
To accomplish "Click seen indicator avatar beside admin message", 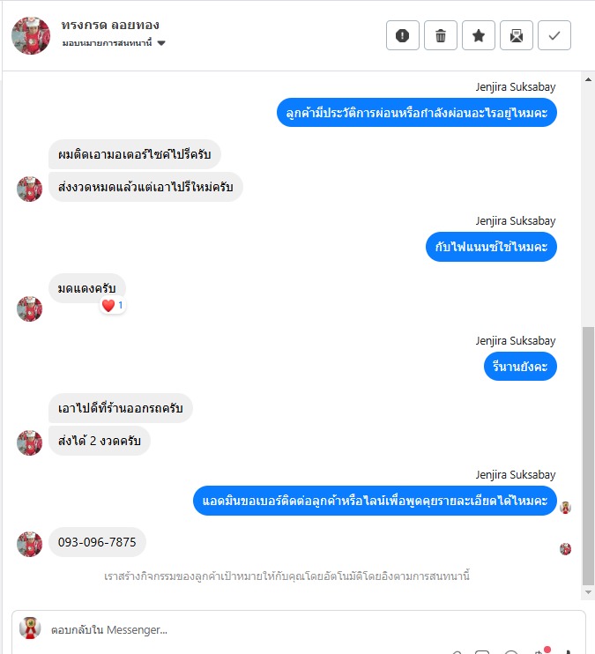I will [565, 508].
